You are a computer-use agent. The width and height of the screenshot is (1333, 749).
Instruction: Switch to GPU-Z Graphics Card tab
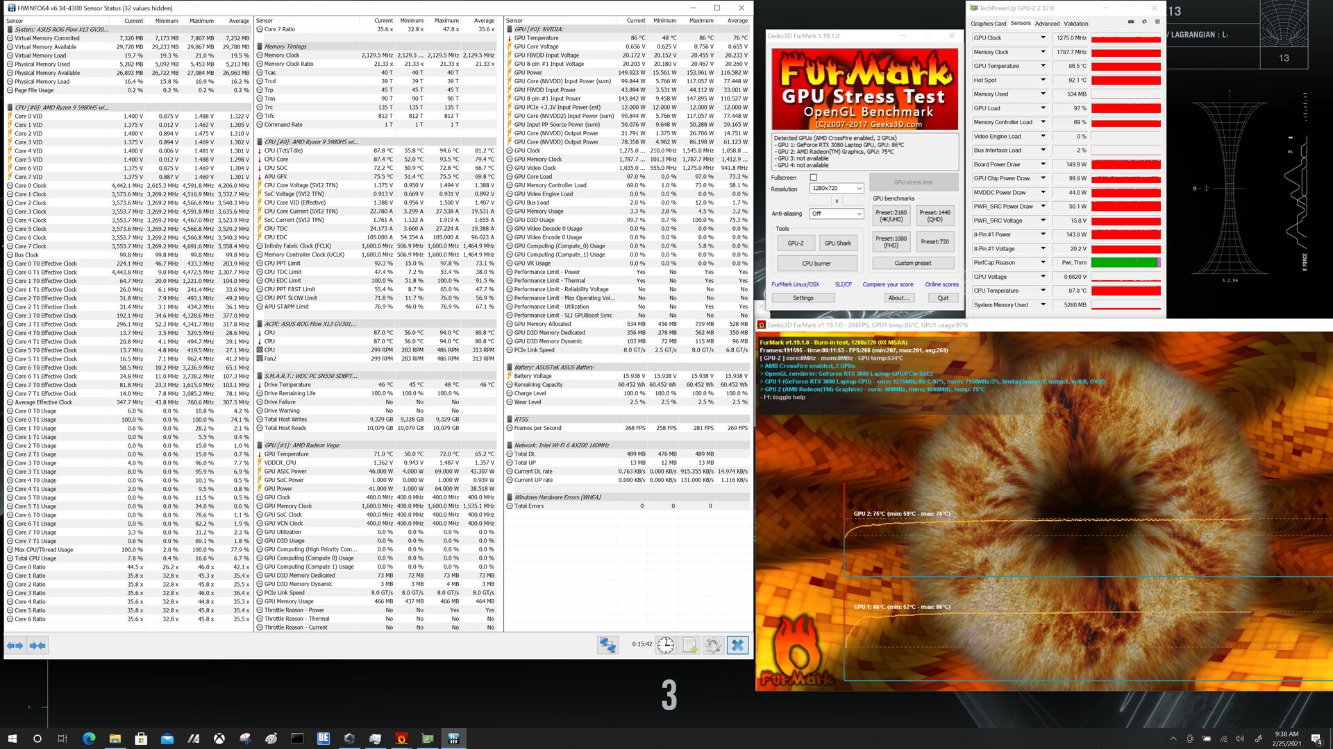tap(988, 24)
